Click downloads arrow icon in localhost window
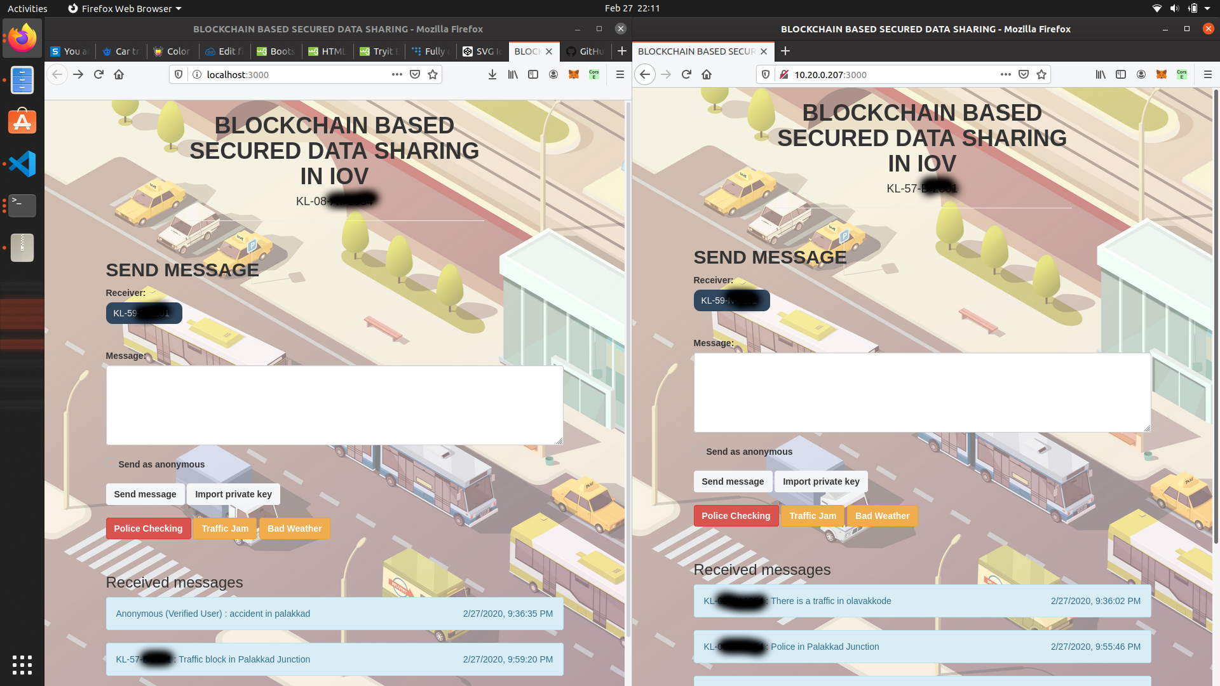The height and width of the screenshot is (686, 1220). (492, 74)
